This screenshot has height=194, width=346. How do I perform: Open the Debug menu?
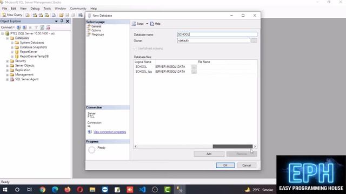click(x=35, y=9)
